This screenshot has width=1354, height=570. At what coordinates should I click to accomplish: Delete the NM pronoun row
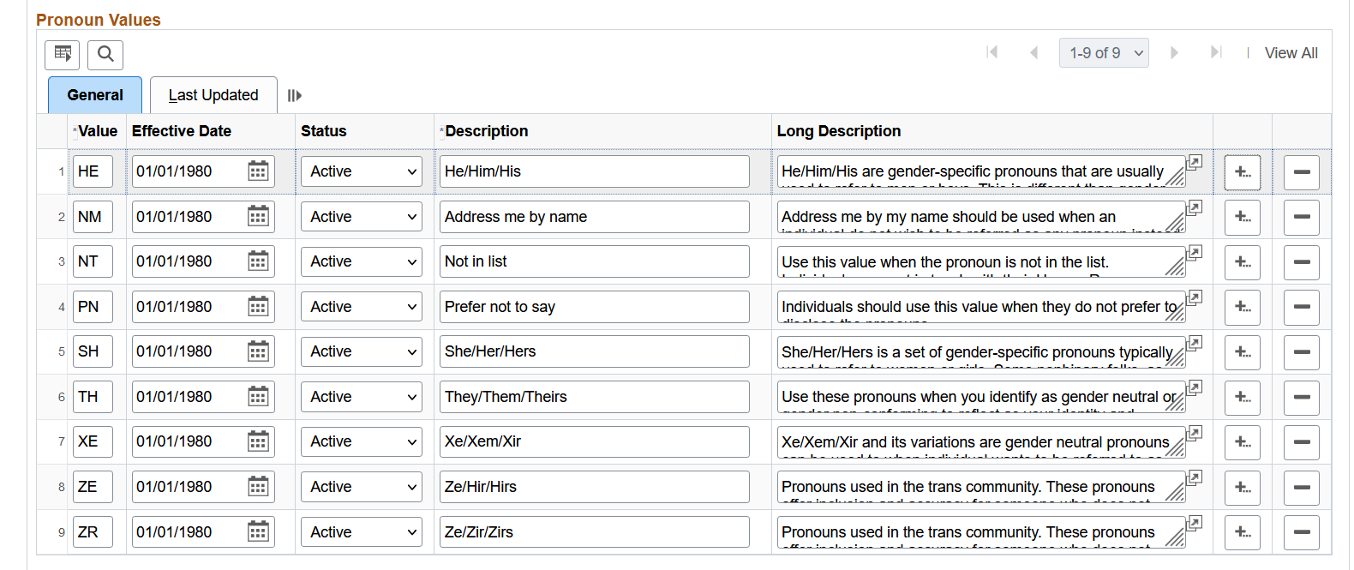pyautogui.click(x=1301, y=217)
